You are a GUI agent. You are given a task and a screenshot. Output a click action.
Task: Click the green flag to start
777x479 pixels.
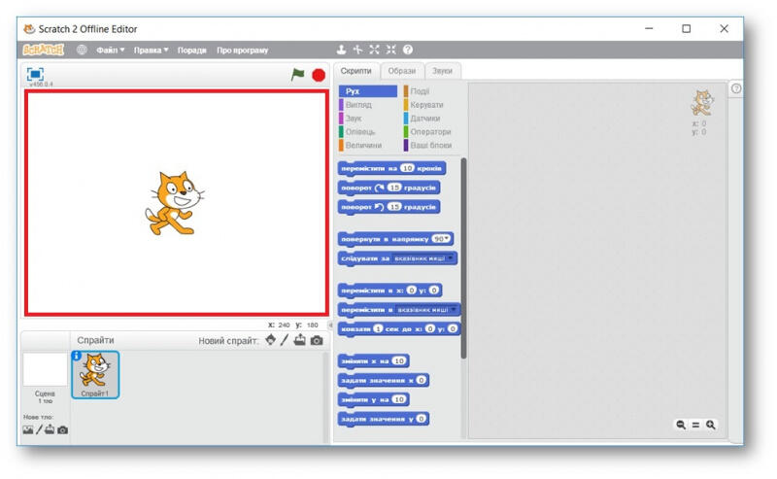pyautogui.click(x=297, y=75)
